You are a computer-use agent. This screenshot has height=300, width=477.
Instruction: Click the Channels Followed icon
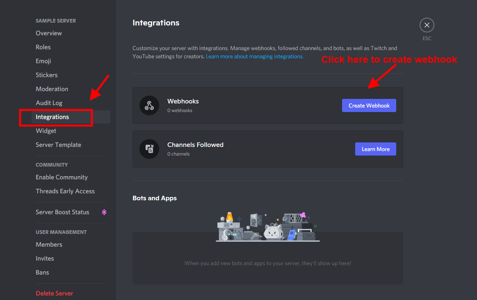(x=149, y=149)
